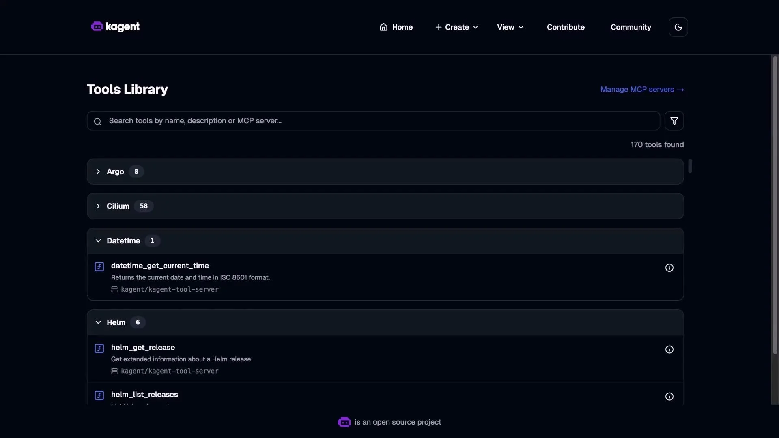Click the search magnifier icon
Viewport: 779px width, 438px height.
97,121
